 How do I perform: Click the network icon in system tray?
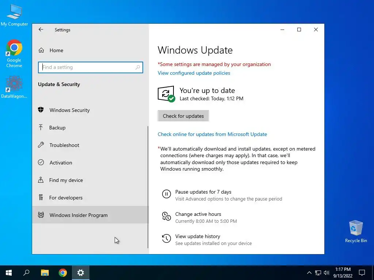(318, 273)
